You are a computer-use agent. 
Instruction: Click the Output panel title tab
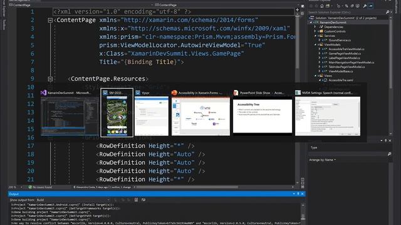point(14,194)
